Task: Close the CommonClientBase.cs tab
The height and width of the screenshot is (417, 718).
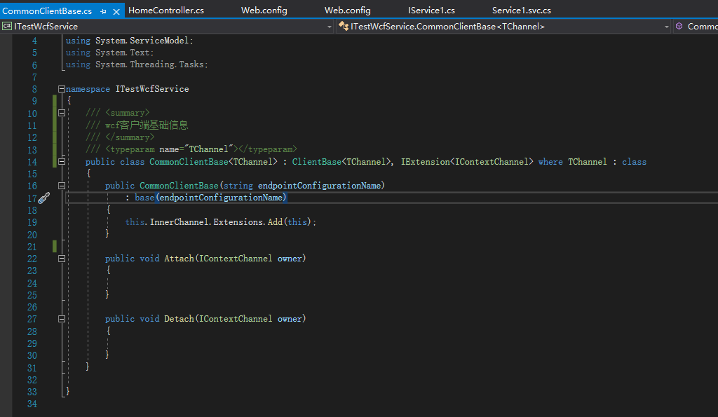Action: click(115, 11)
